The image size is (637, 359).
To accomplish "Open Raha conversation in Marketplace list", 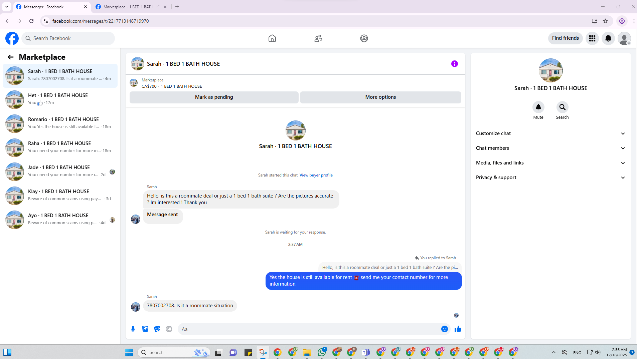I will click(x=60, y=148).
